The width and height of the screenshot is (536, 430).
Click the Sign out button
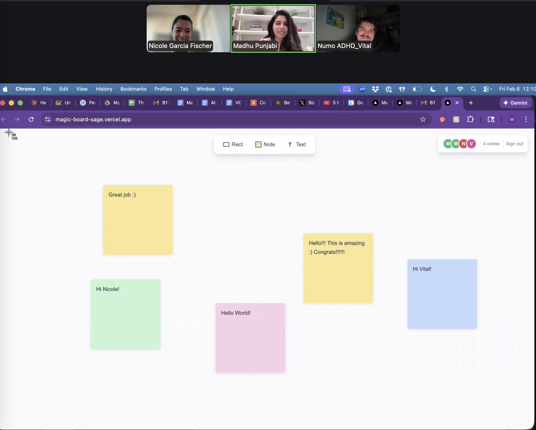click(514, 144)
